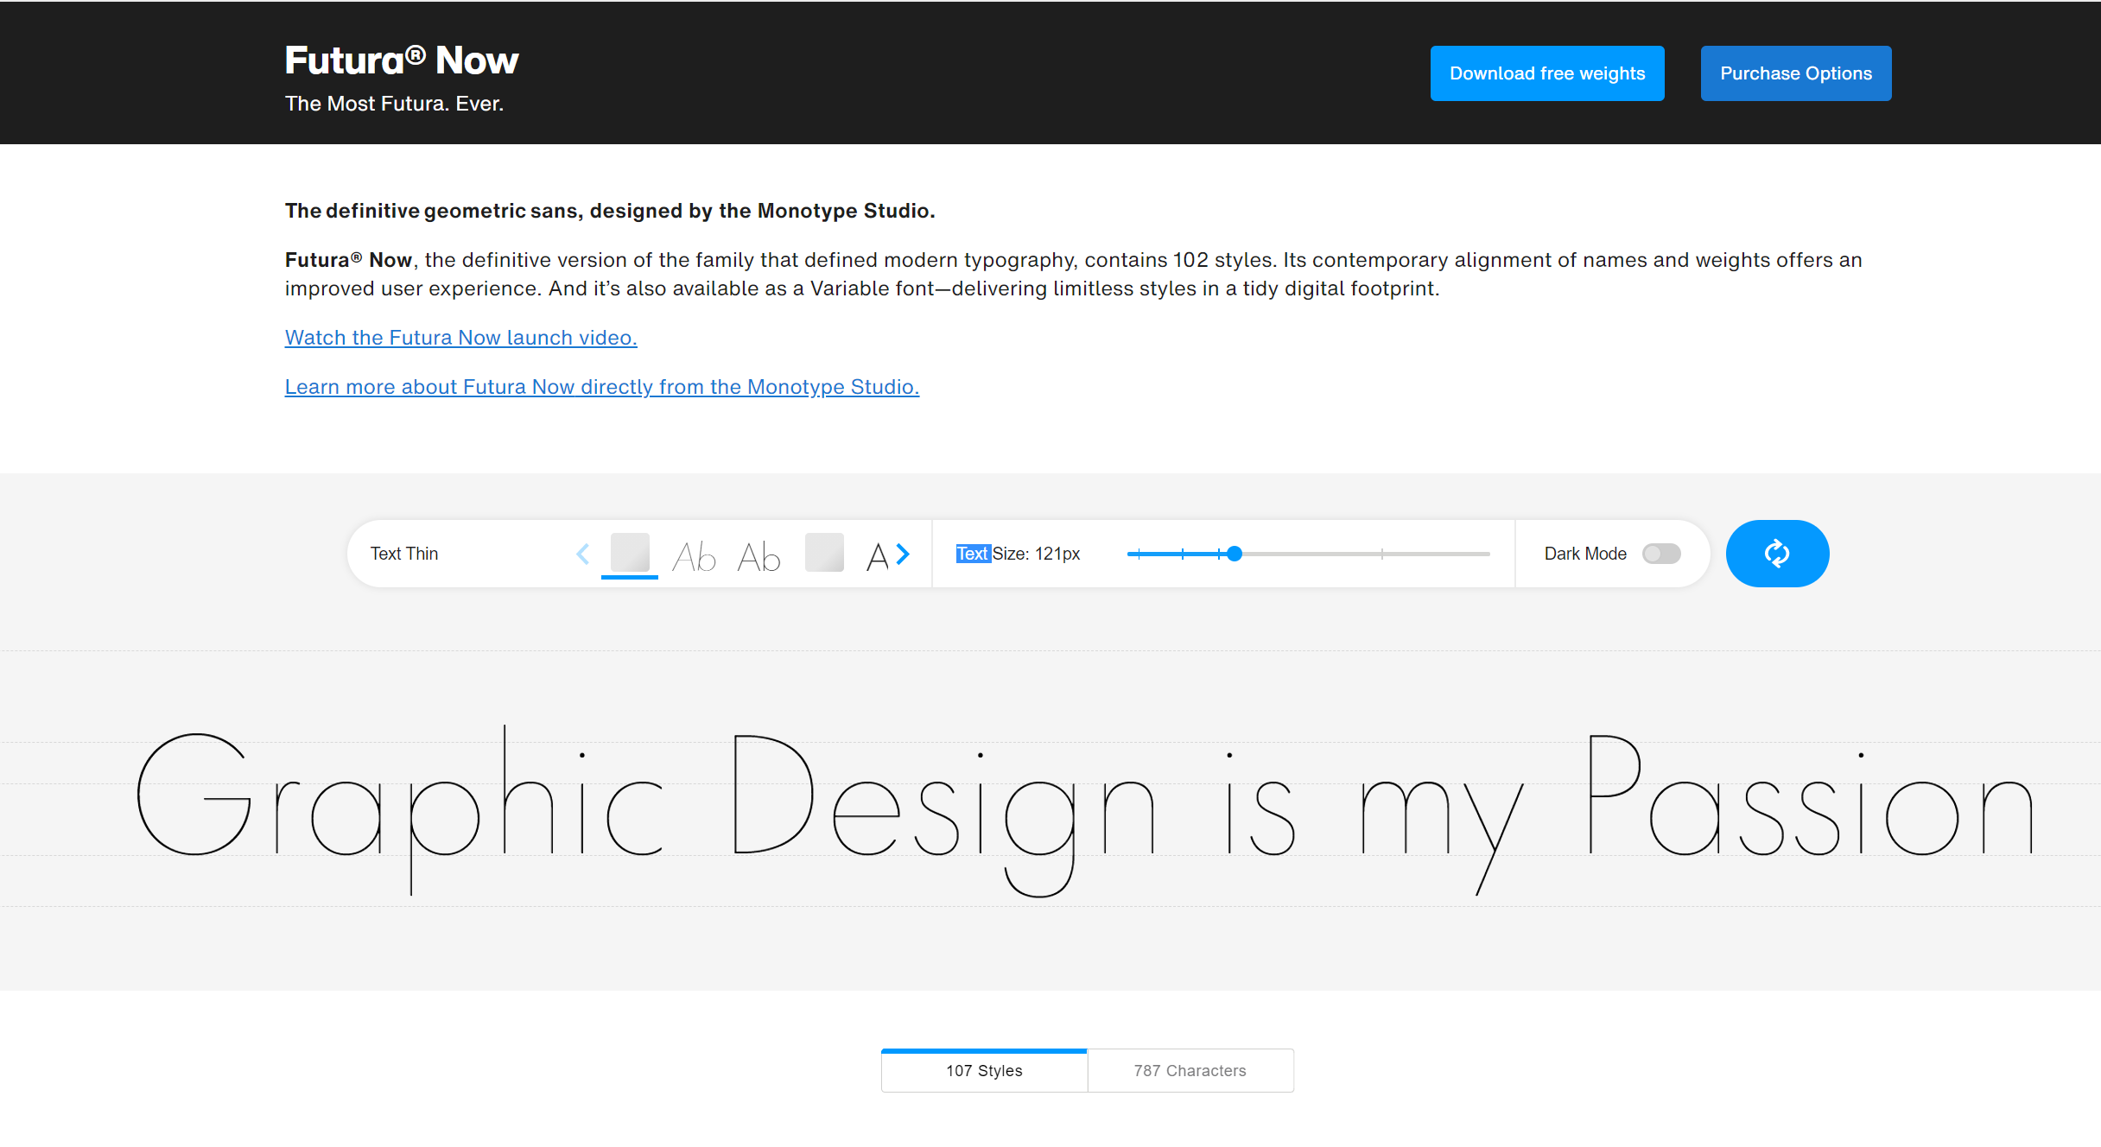The width and height of the screenshot is (2101, 1147).
Task: Switch to the 107 Styles tab
Action: tap(984, 1070)
